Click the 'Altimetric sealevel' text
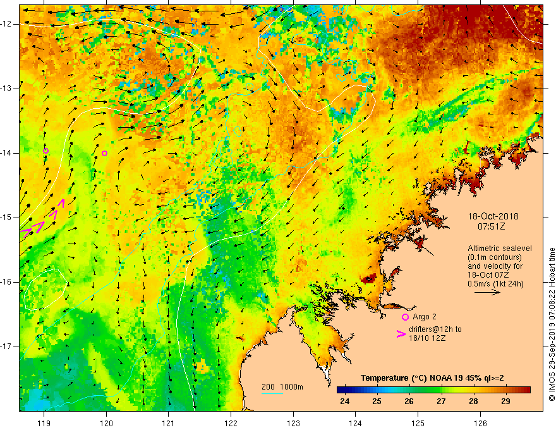556x430 pixels. click(x=500, y=249)
